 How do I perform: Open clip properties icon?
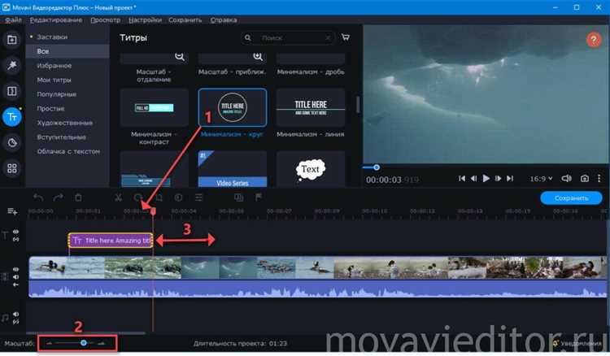(198, 198)
